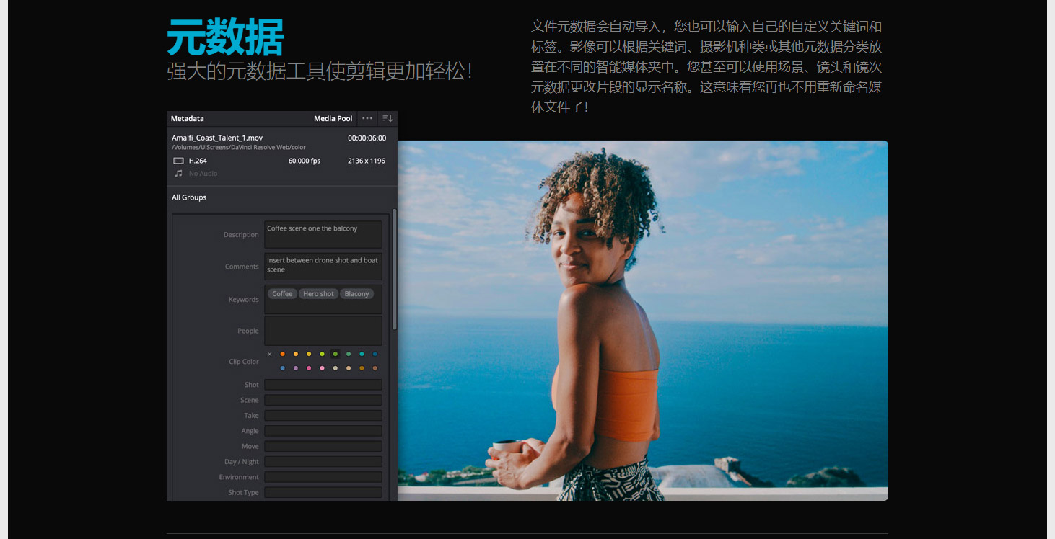Image resolution: width=1055 pixels, height=539 pixels.
Task: Pick the lime clip color
Action: coord(322,354)
